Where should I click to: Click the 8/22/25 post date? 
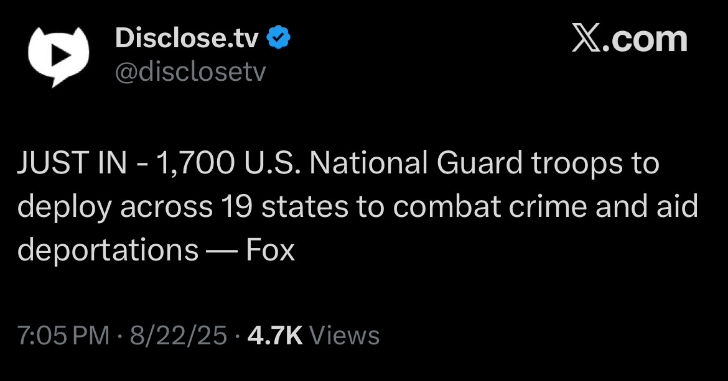pos(178,336)
